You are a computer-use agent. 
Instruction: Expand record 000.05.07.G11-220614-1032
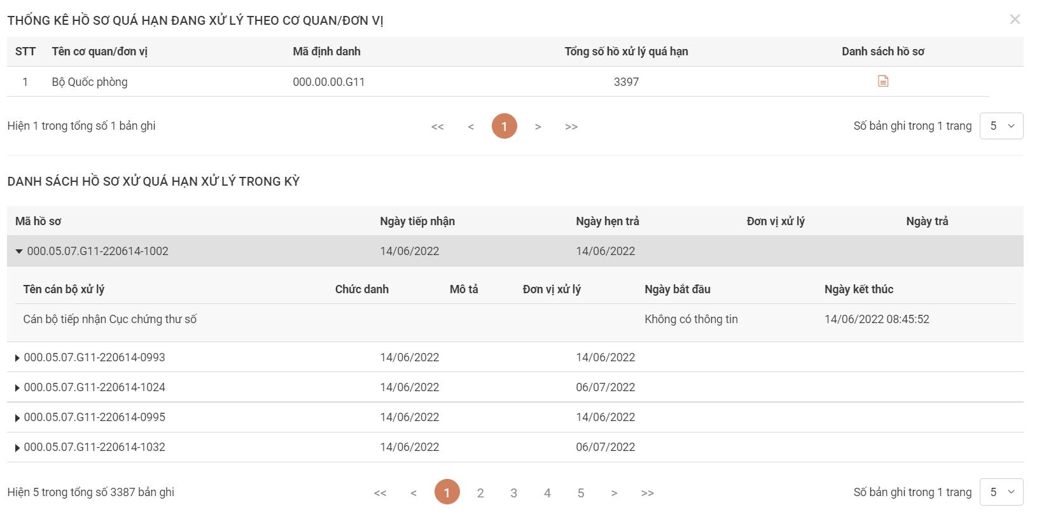click(17, 448)
